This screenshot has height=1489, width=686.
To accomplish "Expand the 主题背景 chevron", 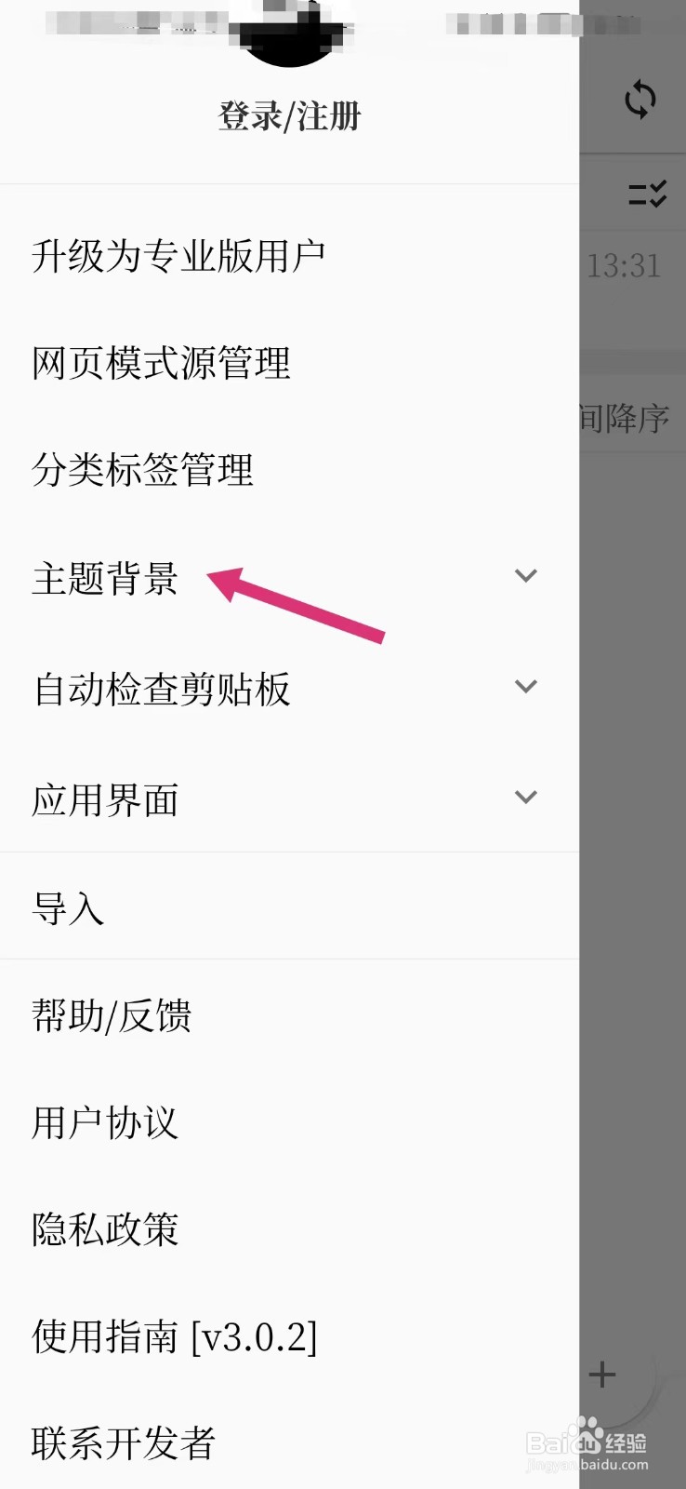I will (526, 576).
